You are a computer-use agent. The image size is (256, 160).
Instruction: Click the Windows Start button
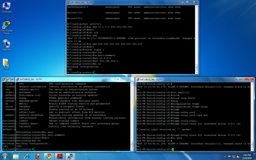5,156
